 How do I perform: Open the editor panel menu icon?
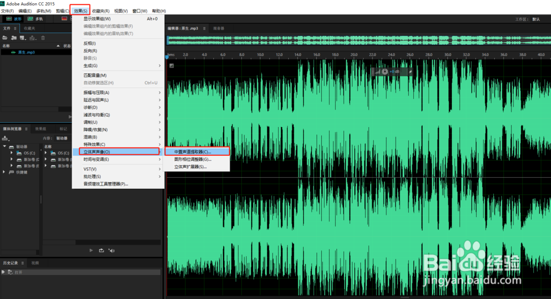pos(204,29)
